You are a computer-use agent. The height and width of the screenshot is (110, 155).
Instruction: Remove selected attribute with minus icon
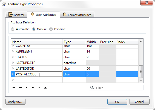[20, 88]
